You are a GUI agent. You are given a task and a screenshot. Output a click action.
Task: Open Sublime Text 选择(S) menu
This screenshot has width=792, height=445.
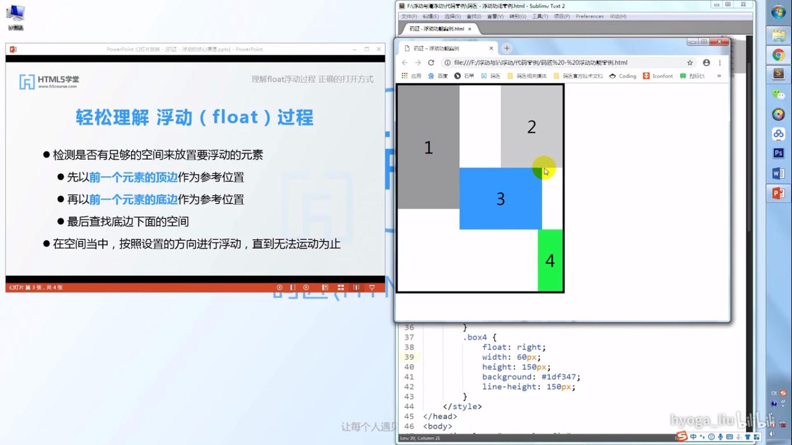(452, 16)
